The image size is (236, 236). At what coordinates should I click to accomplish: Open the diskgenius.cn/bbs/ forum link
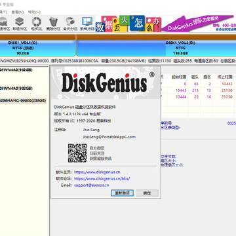pos(102,178)
